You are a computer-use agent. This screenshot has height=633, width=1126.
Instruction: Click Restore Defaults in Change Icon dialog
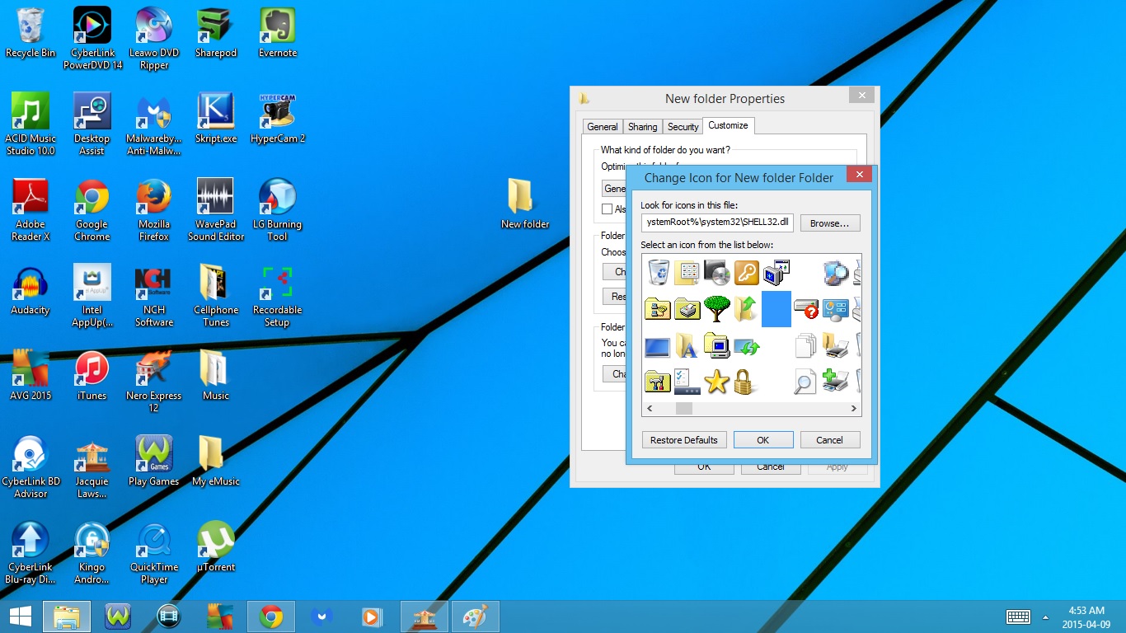point(684,440)
